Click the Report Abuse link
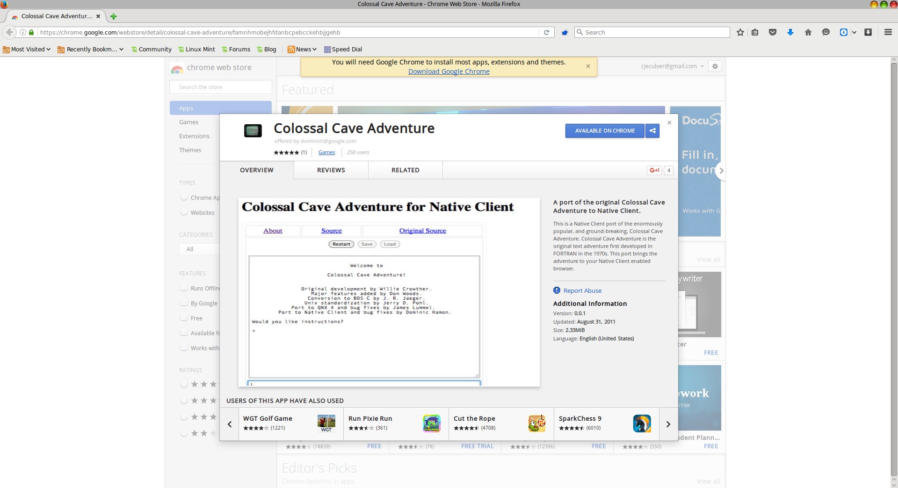 coord(582,290)
